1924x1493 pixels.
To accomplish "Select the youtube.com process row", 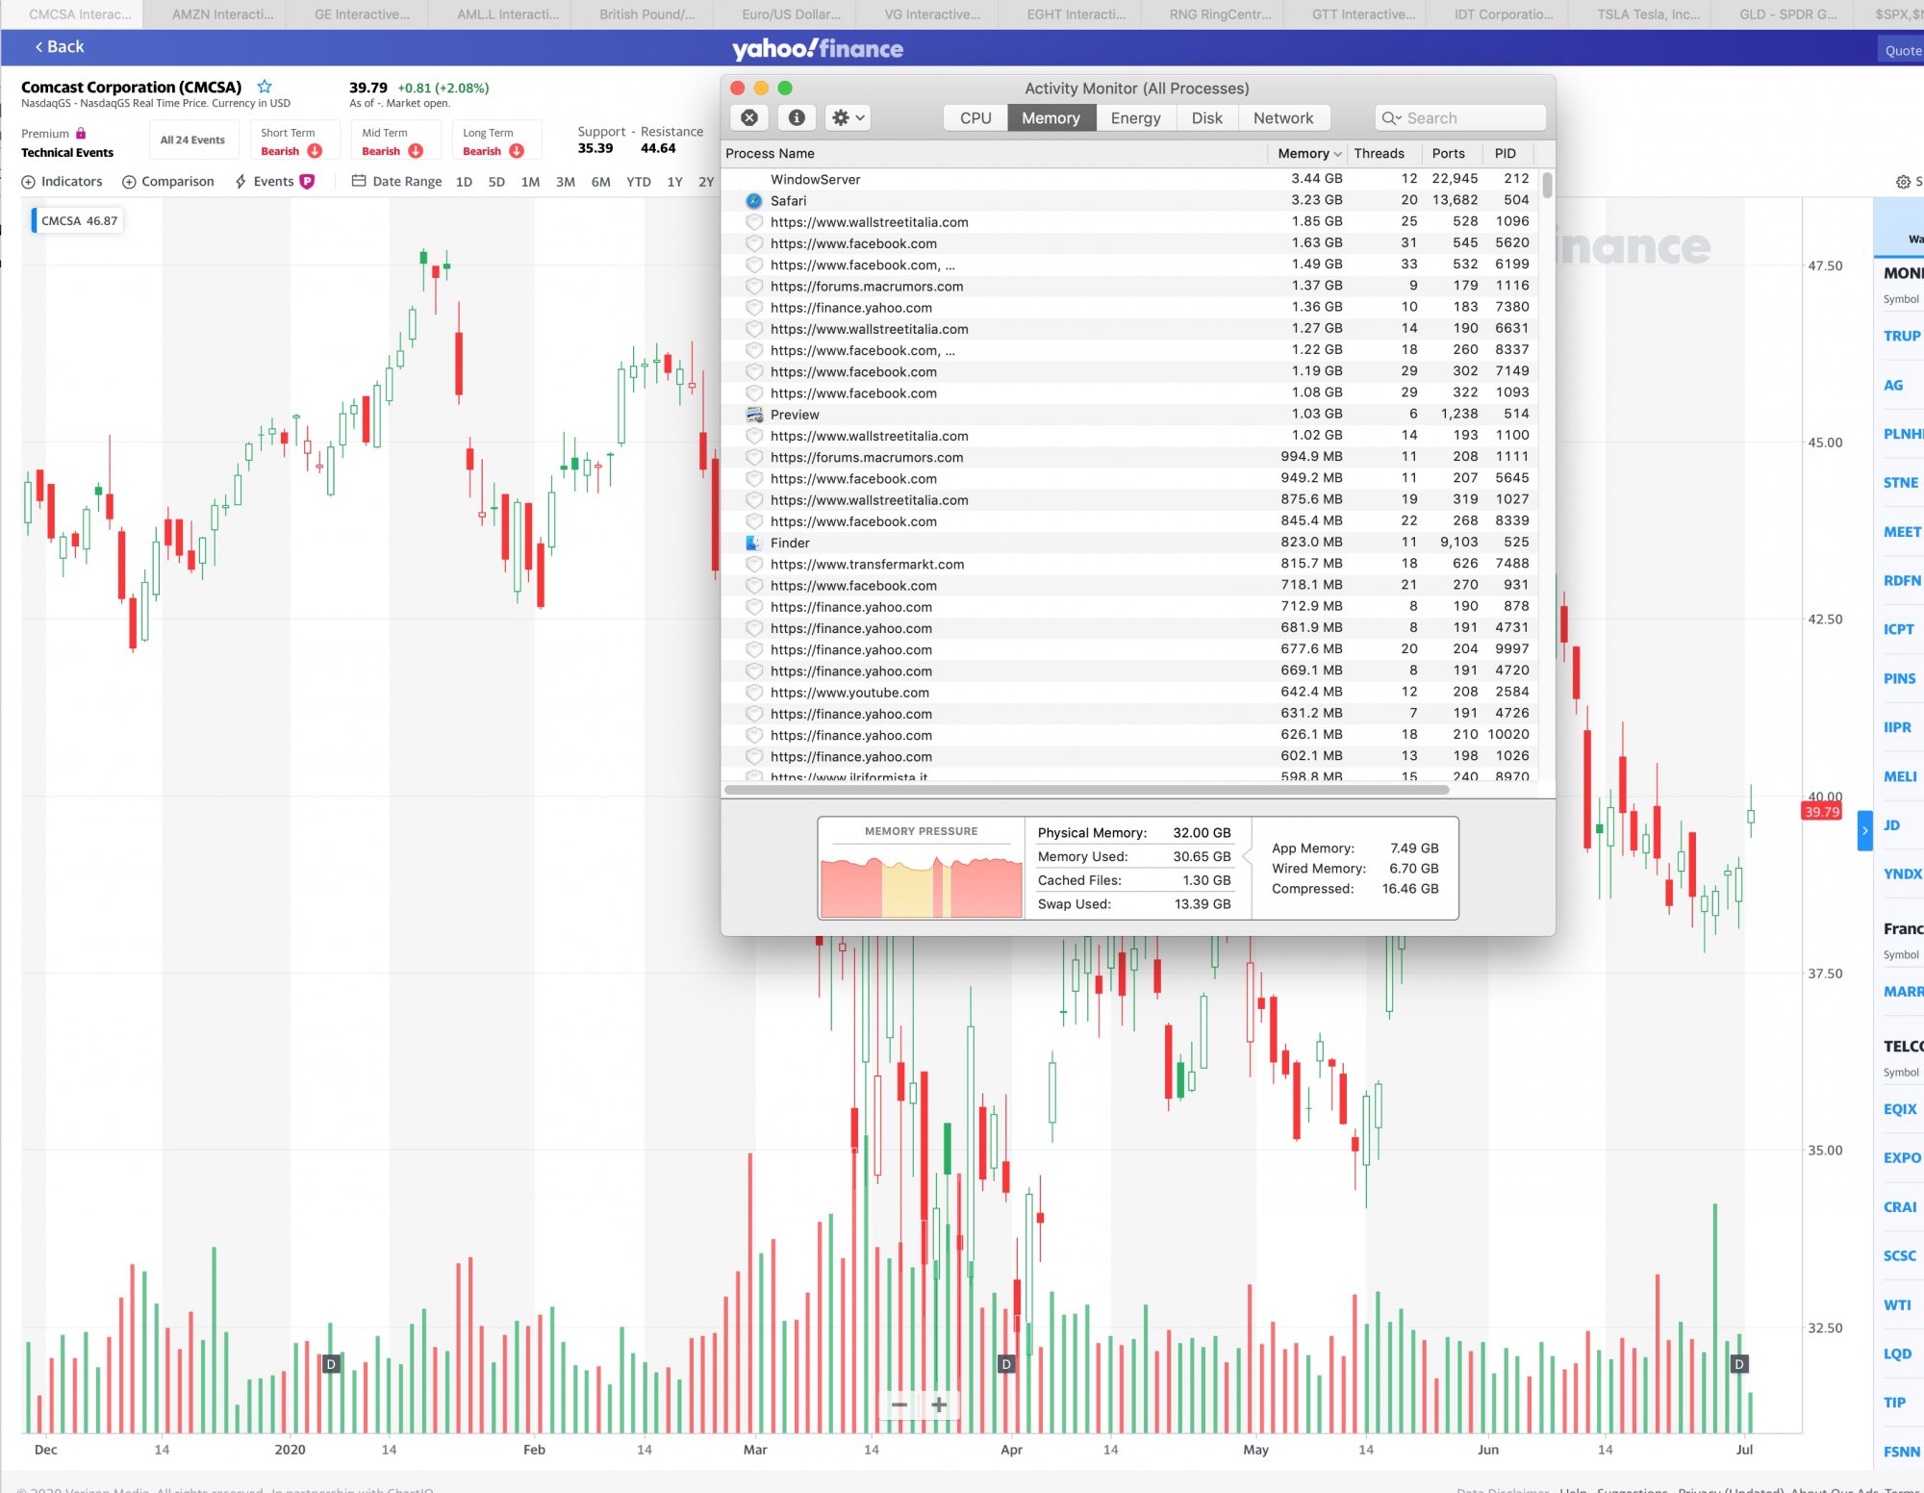I will pyautogui.click(x=1129, y=692).
